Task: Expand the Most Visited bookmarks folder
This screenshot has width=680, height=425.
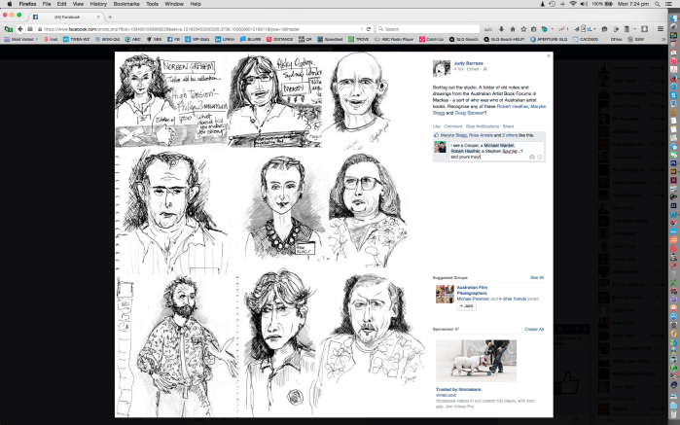Action: [x=18, y=40]
